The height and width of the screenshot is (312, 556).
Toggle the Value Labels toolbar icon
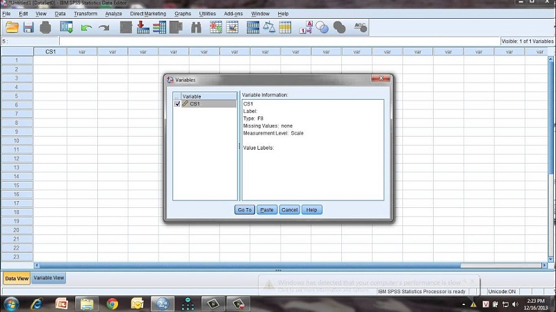tap(306, 27)
